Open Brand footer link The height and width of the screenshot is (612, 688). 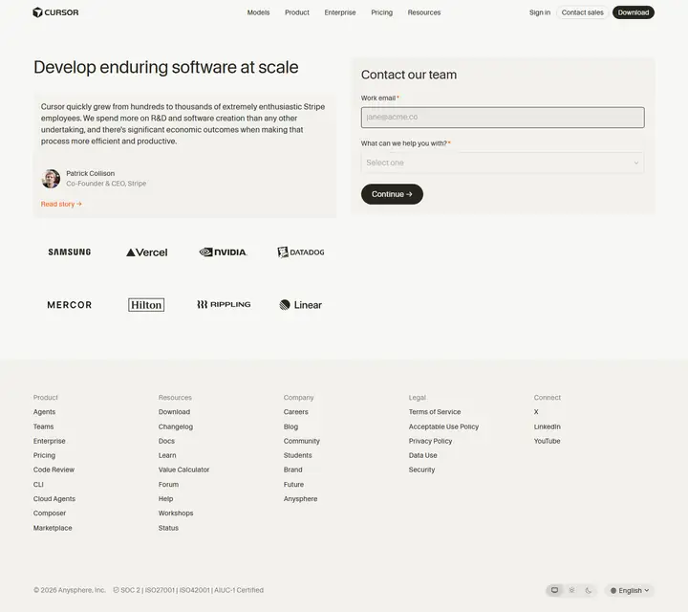click(292, 470)
